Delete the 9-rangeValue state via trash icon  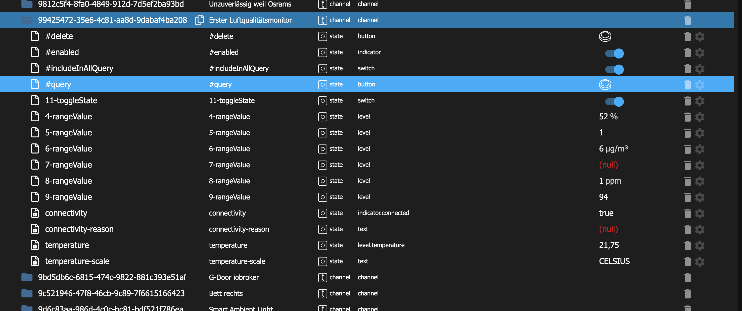(687, 197)
